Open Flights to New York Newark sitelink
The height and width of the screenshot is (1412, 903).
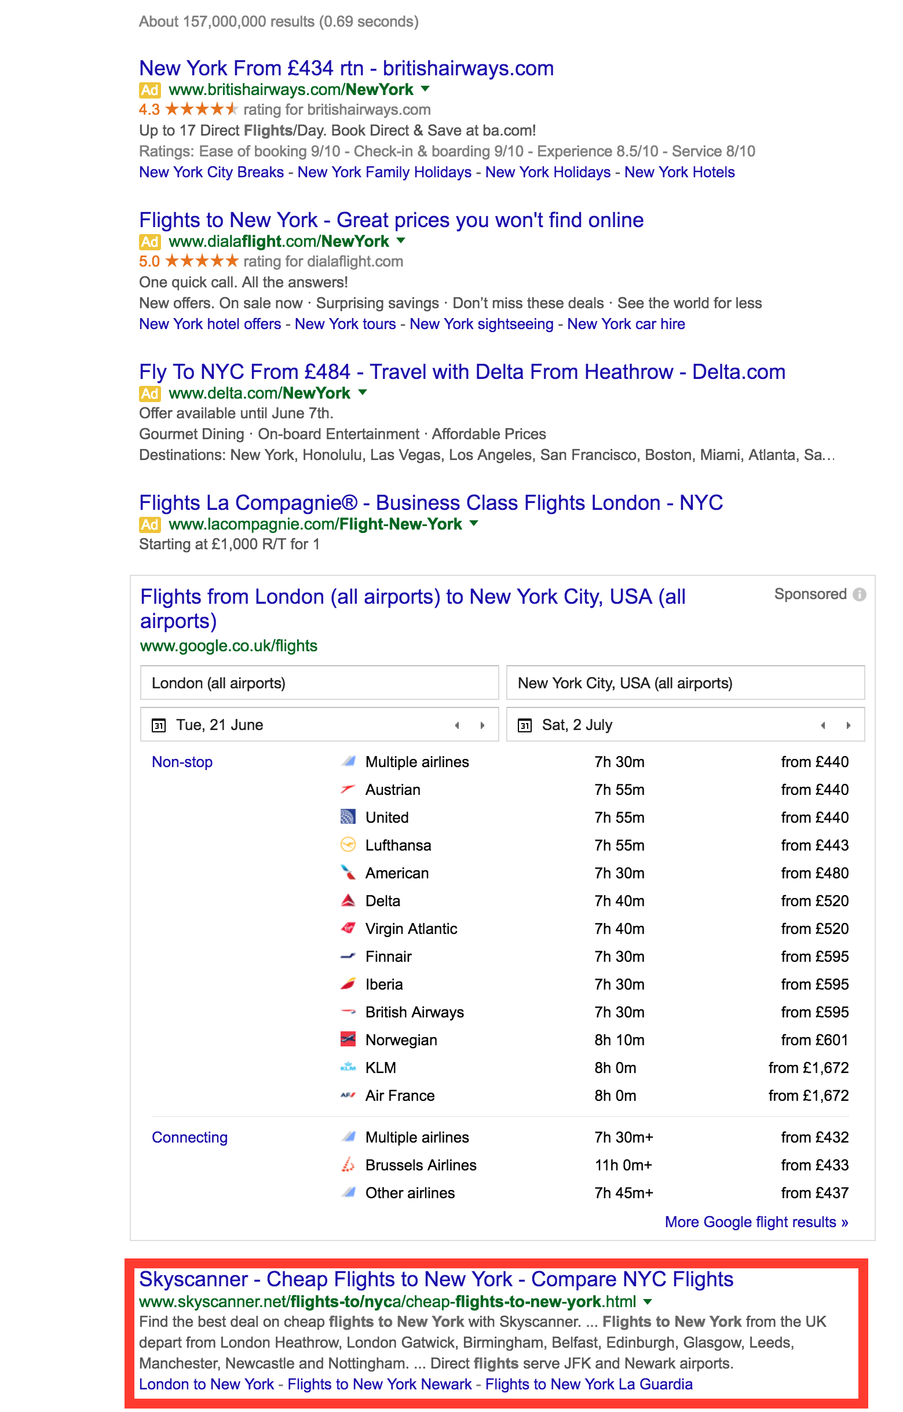click(379, 1384)
